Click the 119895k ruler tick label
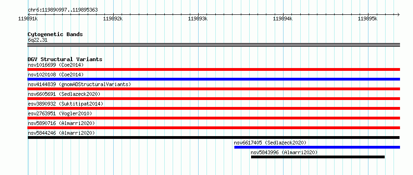Viewport: 413px width, 175px height. (368, 19)
